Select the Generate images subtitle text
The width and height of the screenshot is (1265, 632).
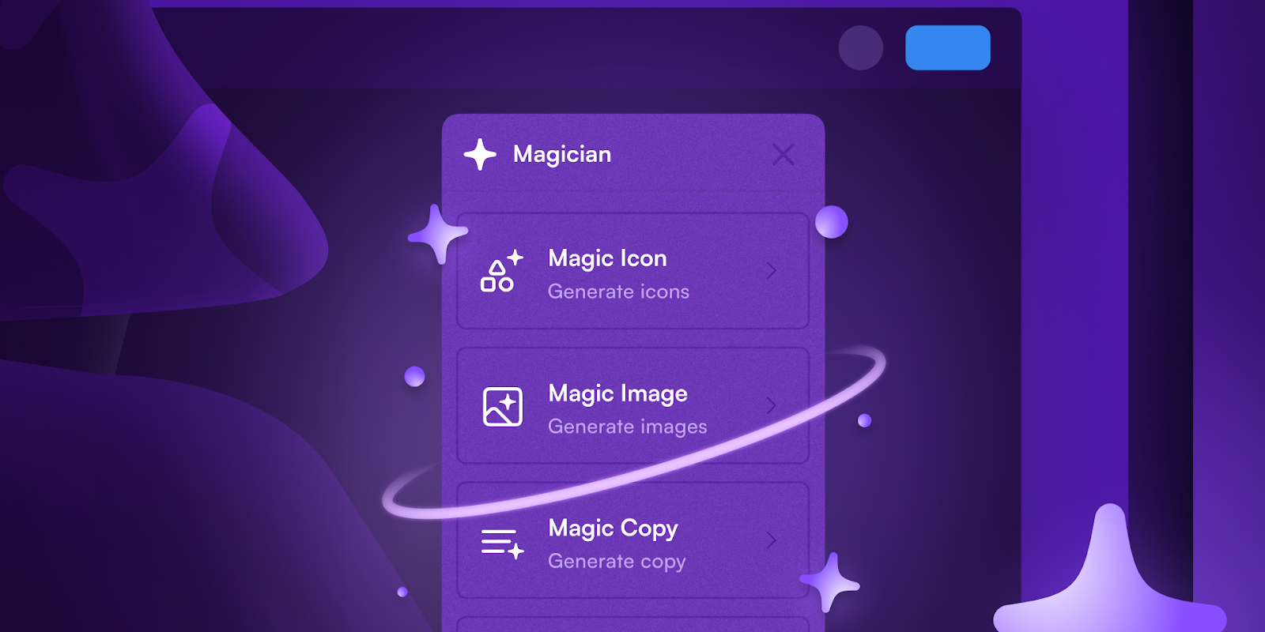click(628, 427)
